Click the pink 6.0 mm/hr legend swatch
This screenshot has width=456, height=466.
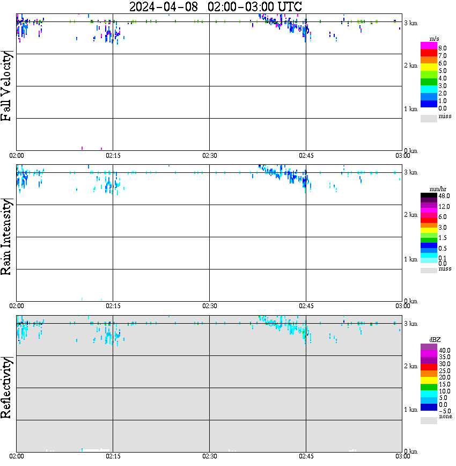pos(429,215)
